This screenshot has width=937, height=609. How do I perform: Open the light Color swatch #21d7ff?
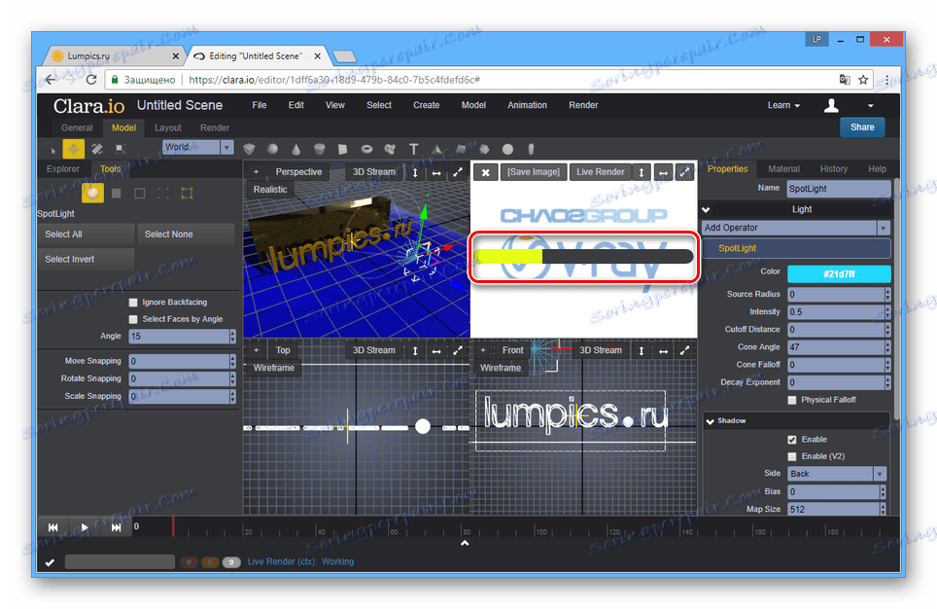(x=839, y=274)
